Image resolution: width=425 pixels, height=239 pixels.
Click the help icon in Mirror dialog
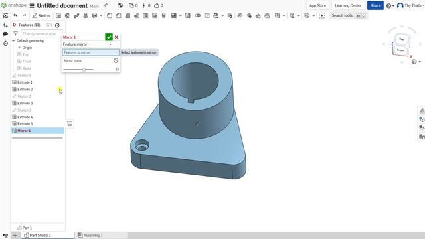[x=117, y=69]
